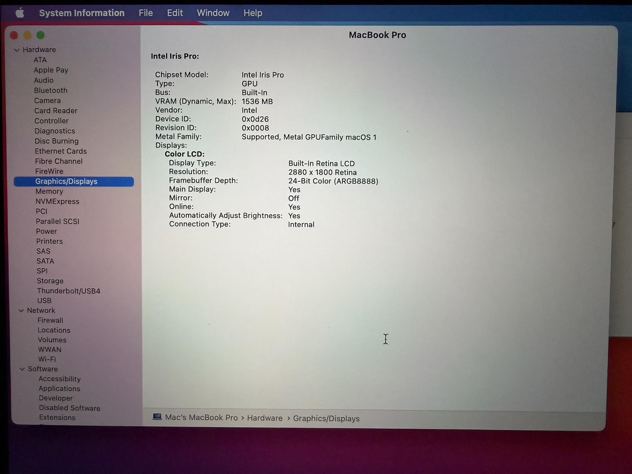632x474 pixels.
Task: Select Storage in the sidebar
Action: [50, 281]
